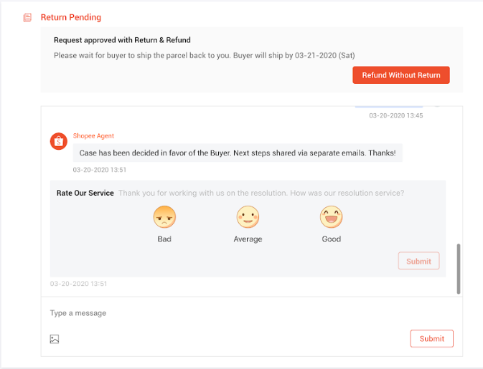The height and width of the screenshot is (369, 483).
Task: Click the attach image icon
Action: coord(55,339)
